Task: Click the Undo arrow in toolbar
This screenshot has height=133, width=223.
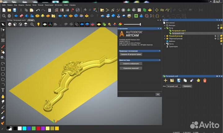Action: click(x=38, y=10)
